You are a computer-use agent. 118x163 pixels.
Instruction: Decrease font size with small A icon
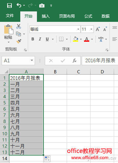click(x=105, y=29)
